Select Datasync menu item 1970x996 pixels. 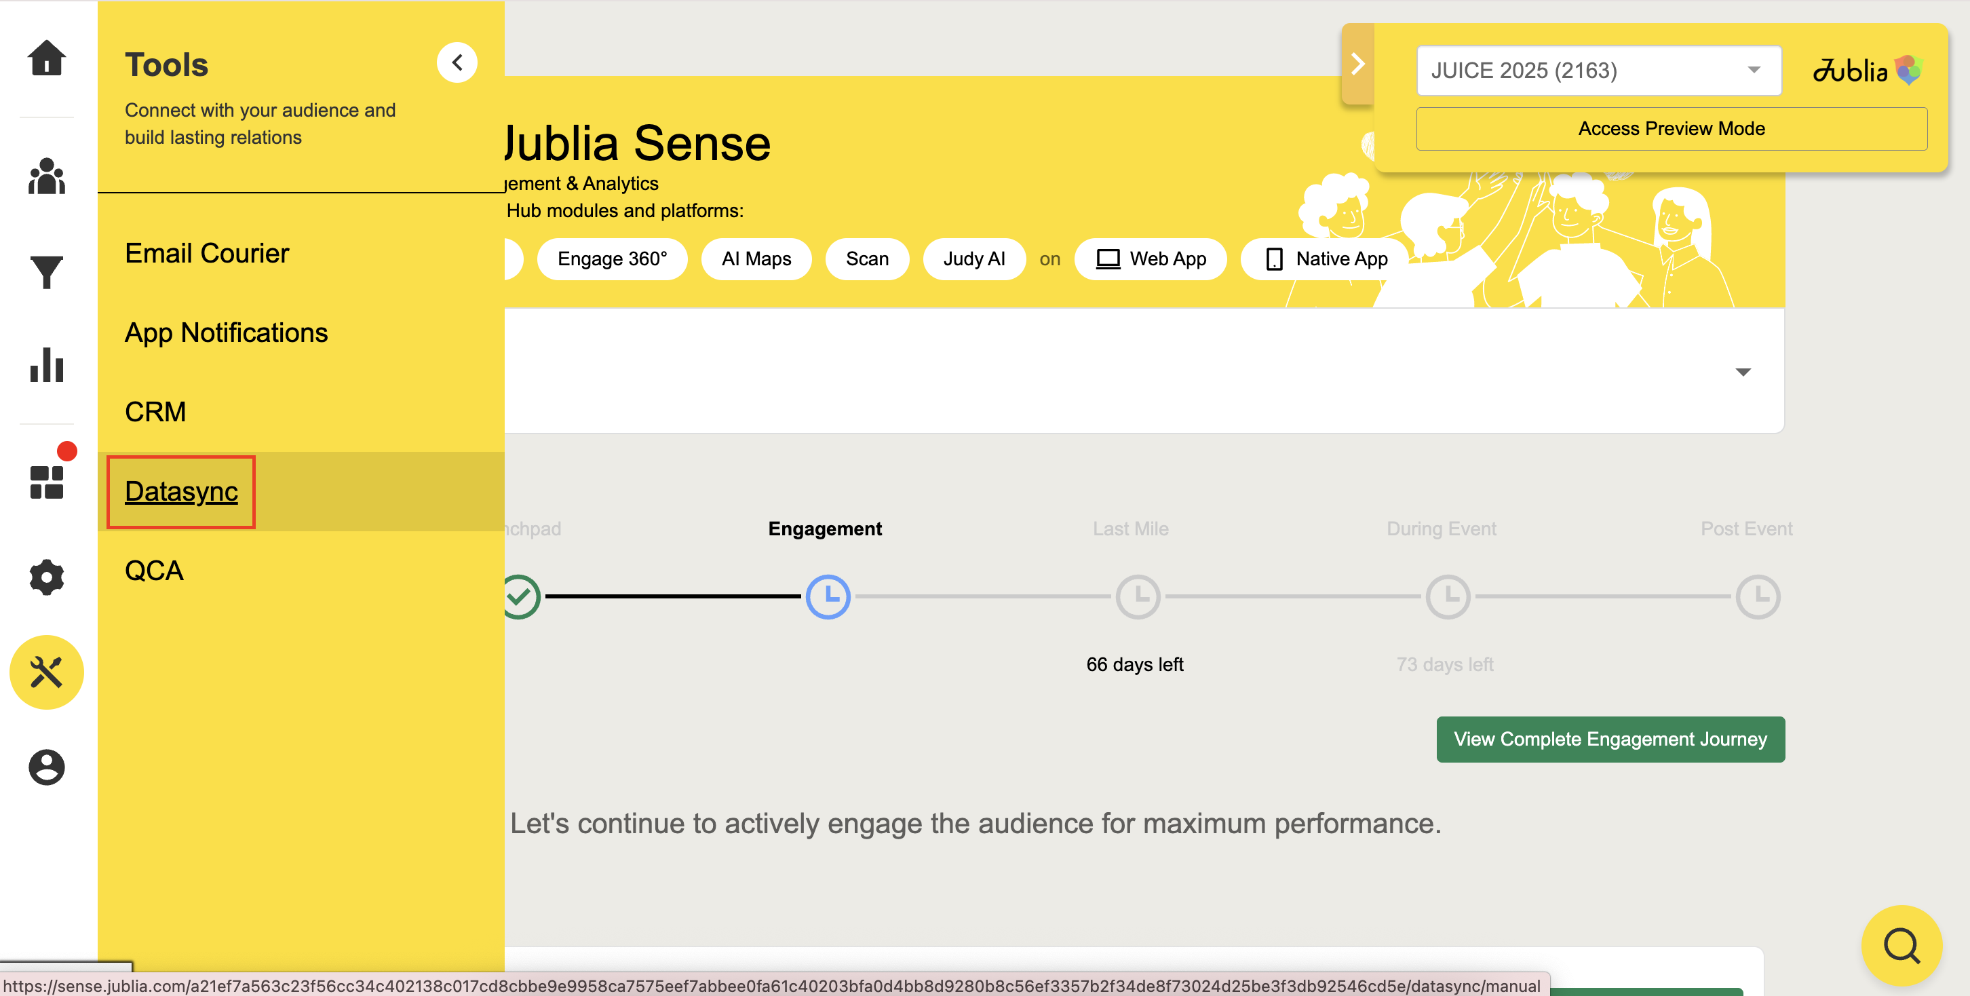tap(181, 491)
